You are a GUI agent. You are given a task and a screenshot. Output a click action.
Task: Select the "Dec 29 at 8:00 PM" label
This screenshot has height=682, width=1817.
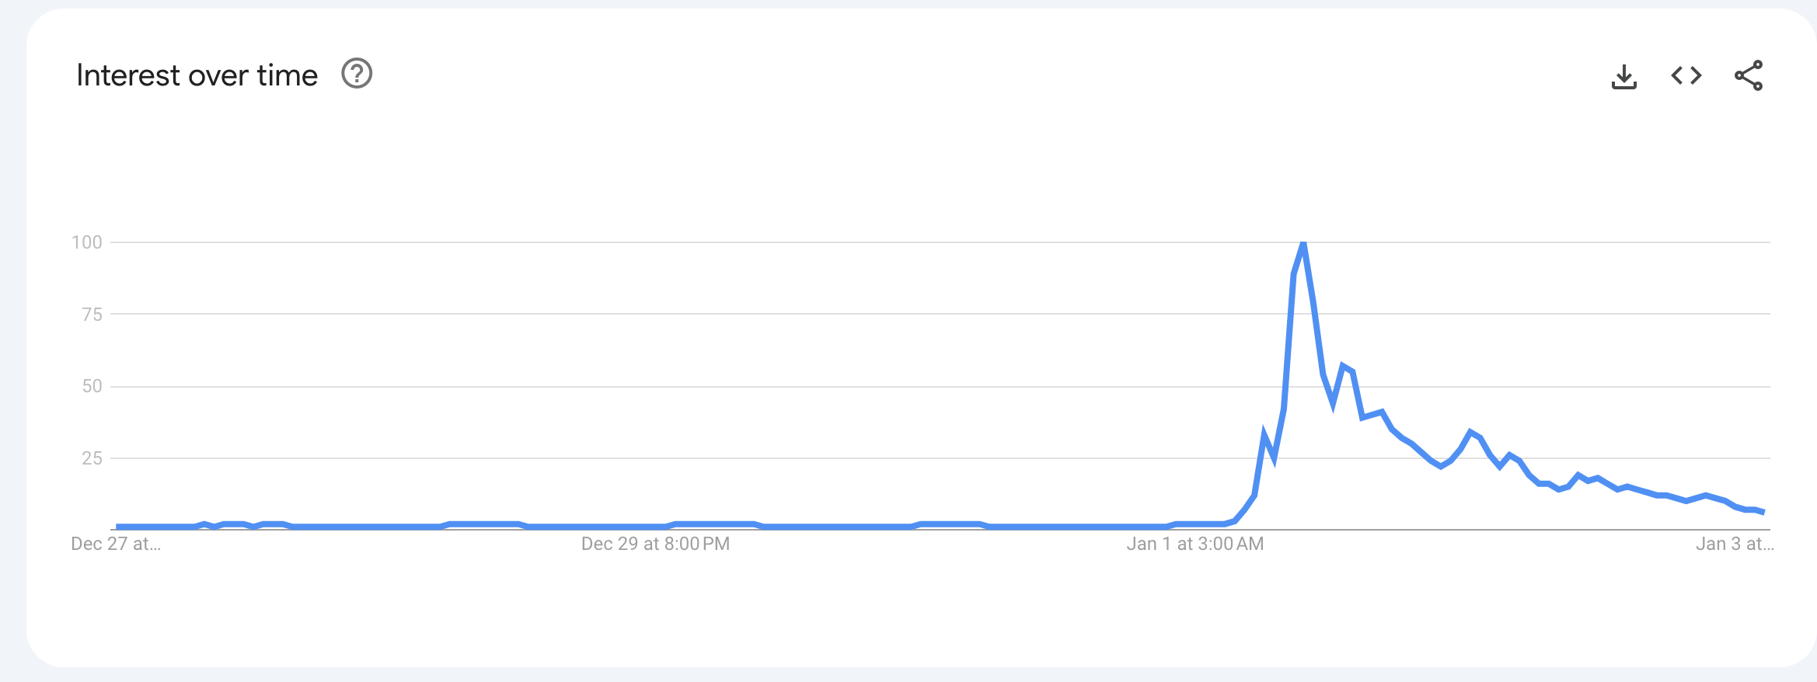[x=655, y=544]
